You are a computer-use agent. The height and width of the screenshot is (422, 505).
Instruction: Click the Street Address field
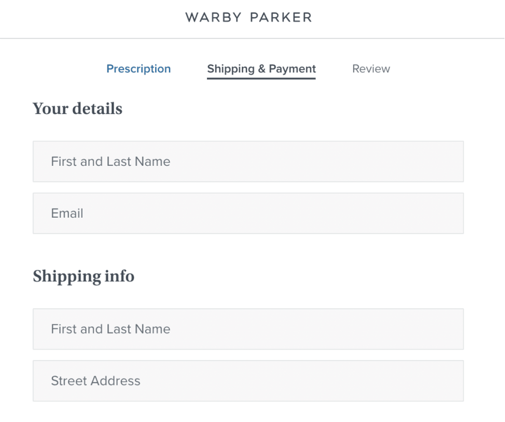pos(248,381)
